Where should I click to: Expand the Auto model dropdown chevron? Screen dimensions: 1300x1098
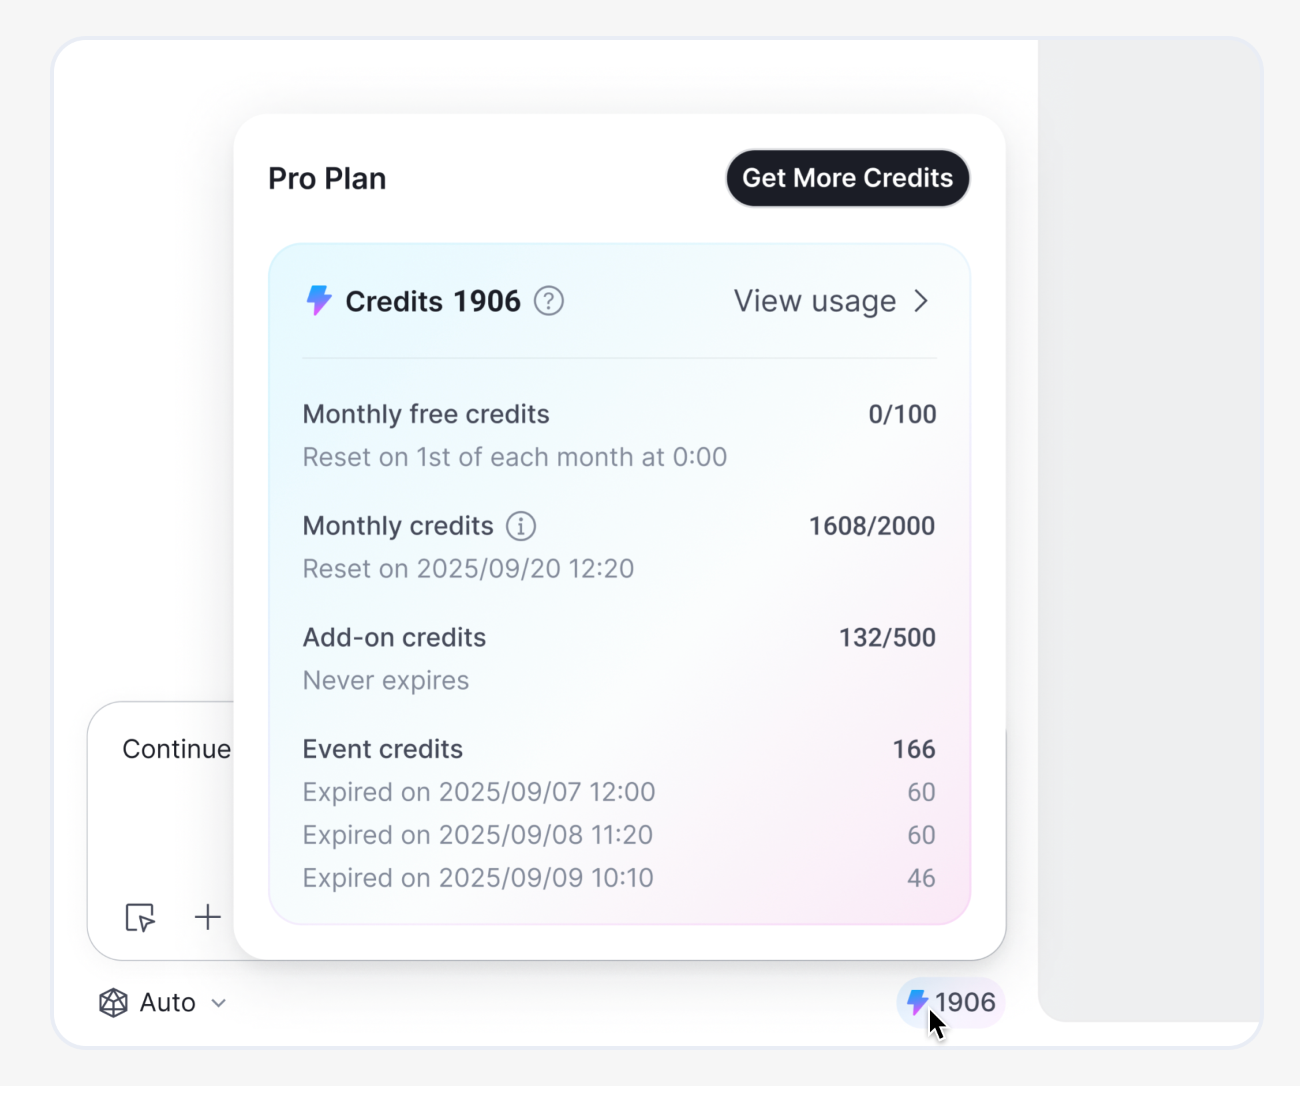pos(219,1003)
